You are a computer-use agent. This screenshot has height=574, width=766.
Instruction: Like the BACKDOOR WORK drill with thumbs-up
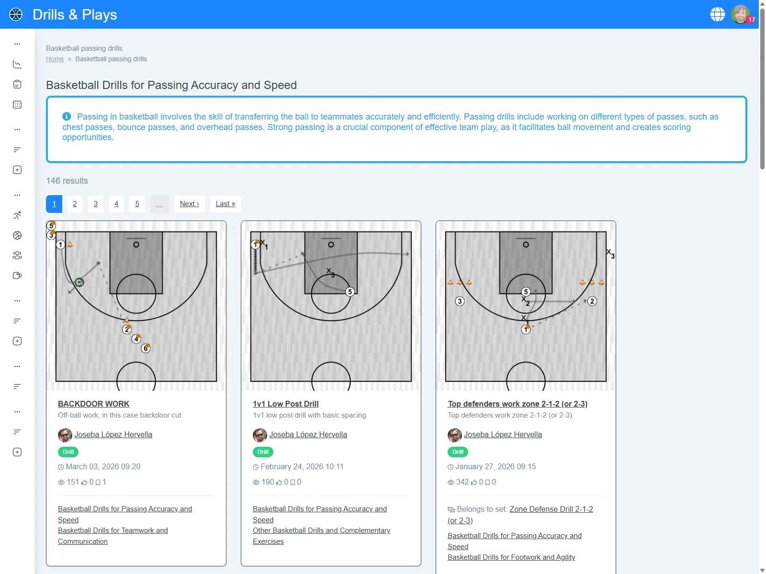[x=85, y=482]
